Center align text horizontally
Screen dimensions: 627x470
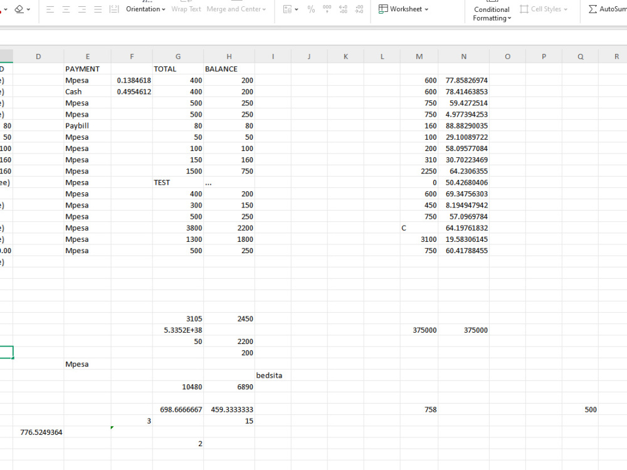point(66,9)
